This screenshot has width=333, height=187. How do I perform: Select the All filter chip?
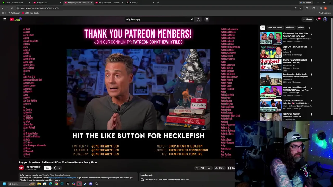tap(263, 28)
